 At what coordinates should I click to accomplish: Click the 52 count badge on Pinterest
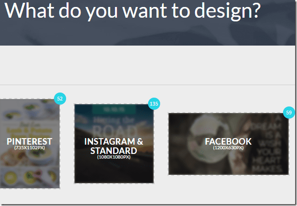pyautogui.click(x=60, y=99)
